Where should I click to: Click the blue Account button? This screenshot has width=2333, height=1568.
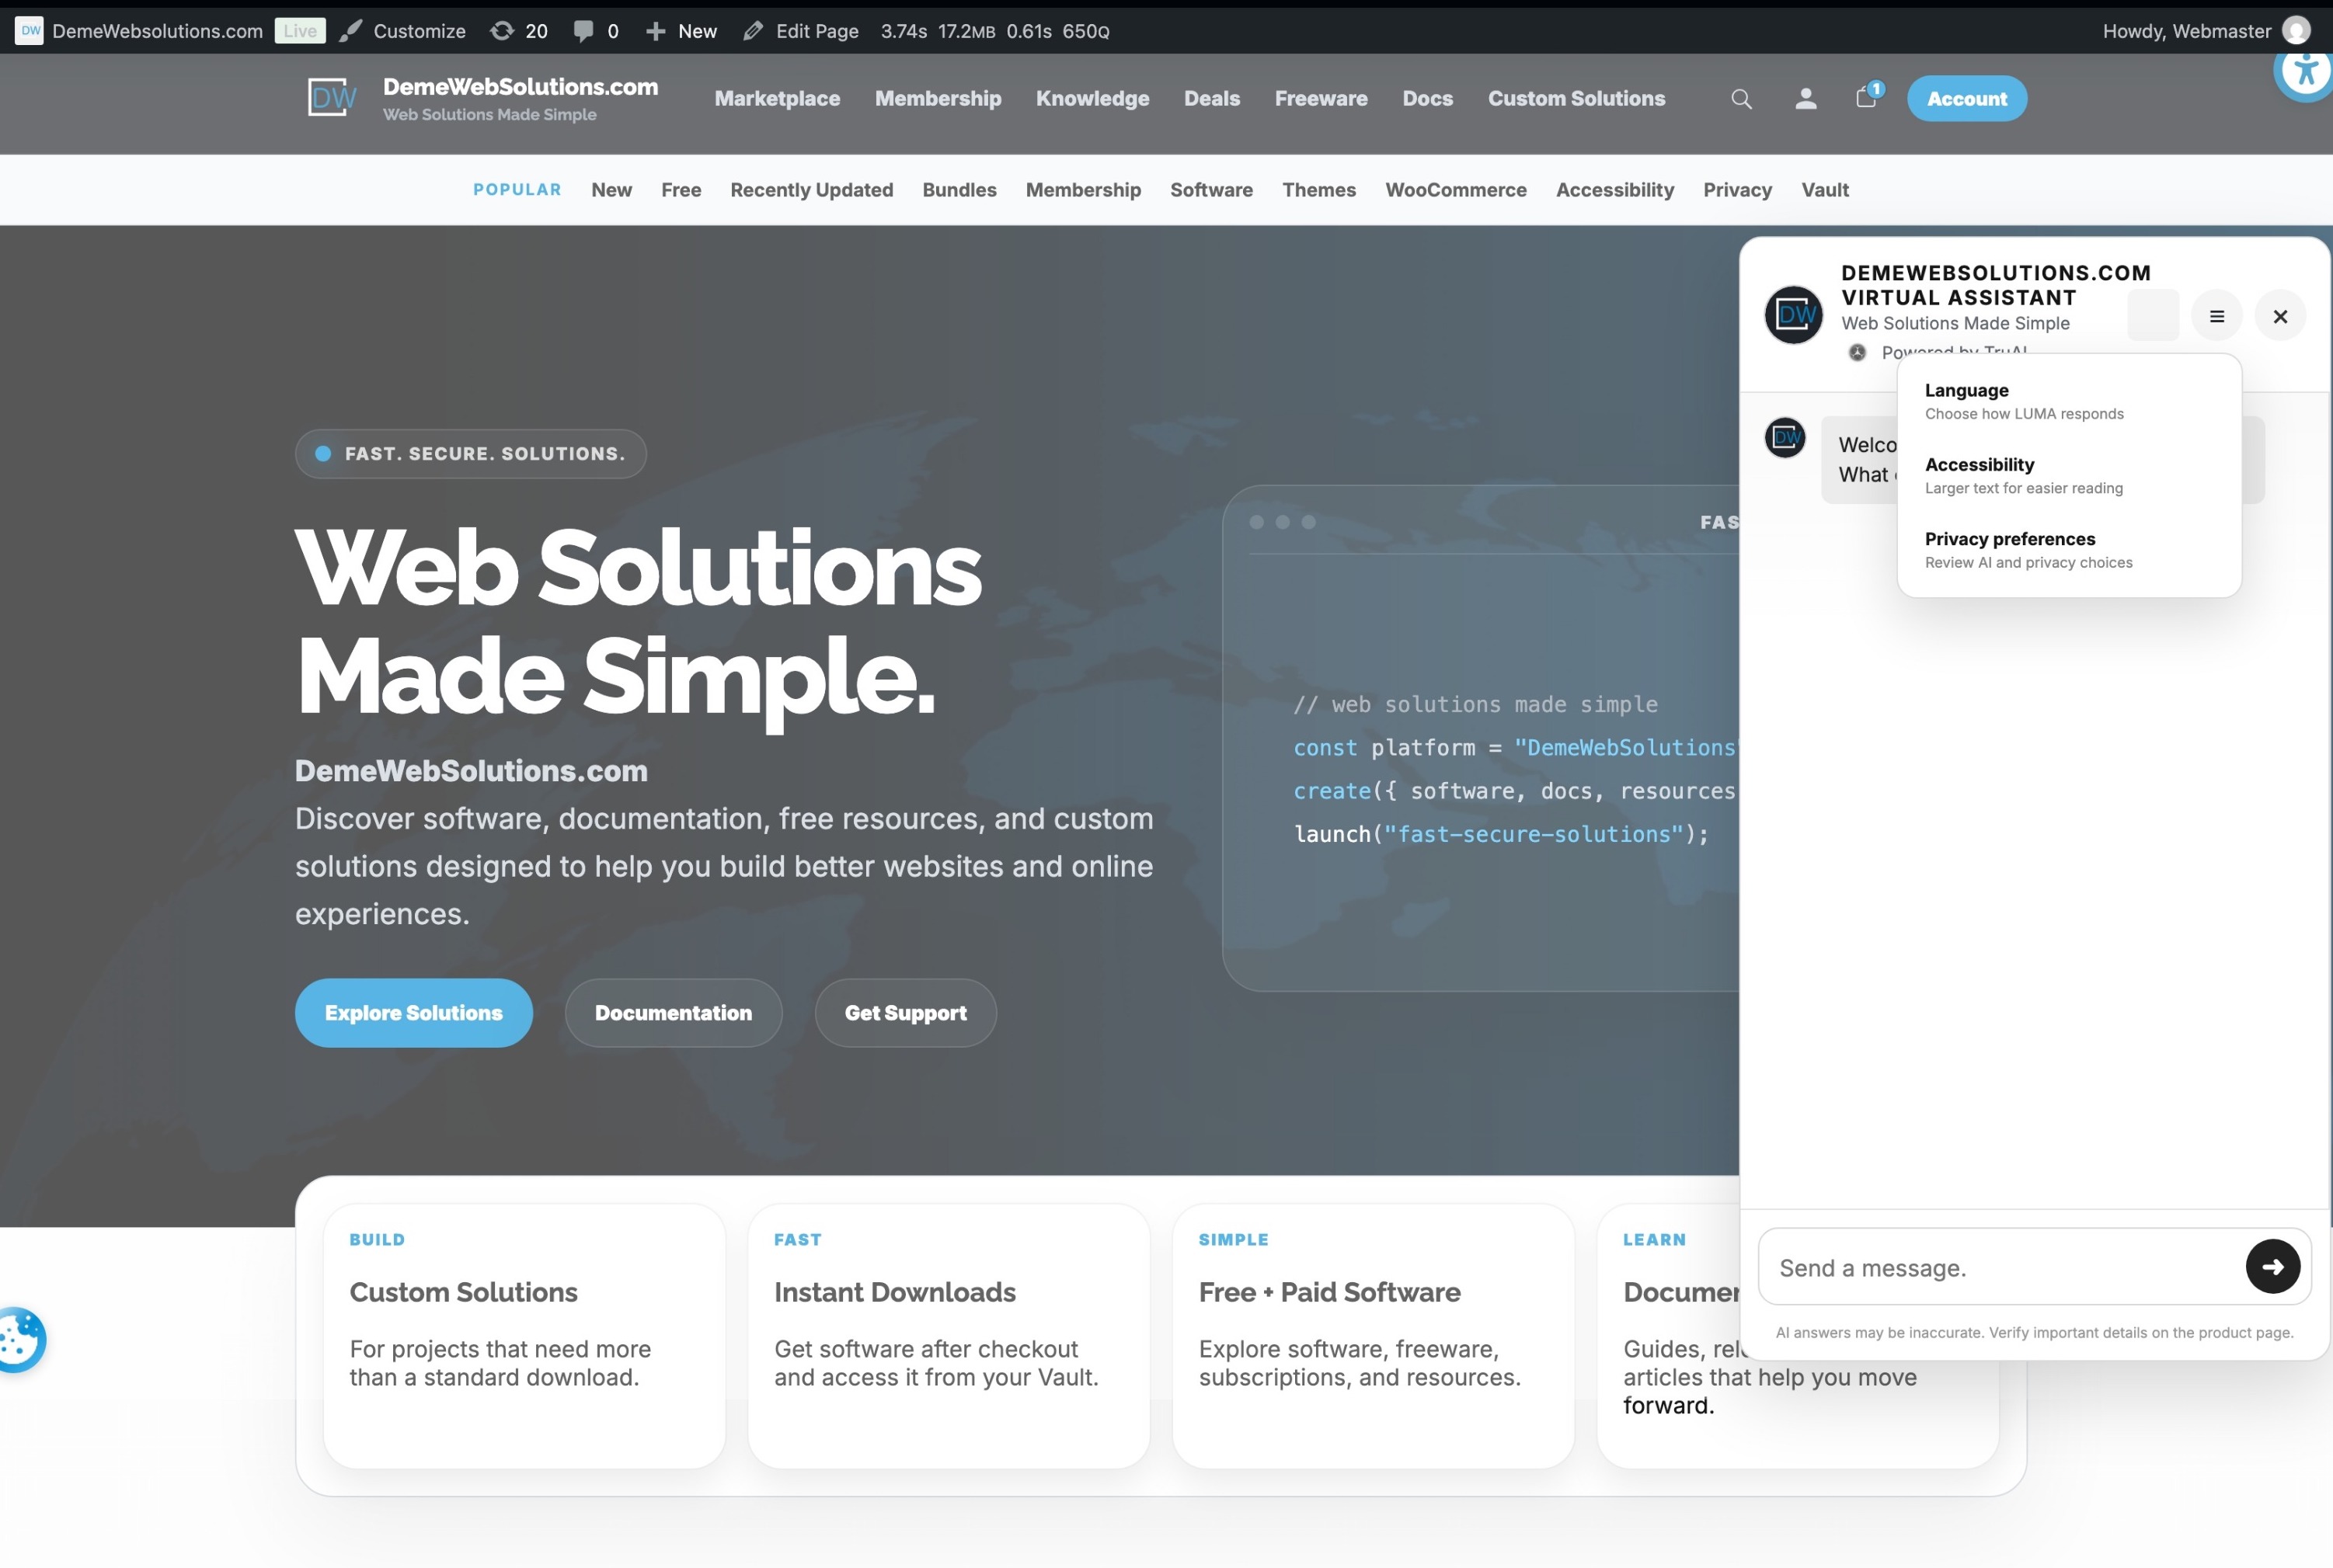pyautogui.click(x=1966, y=98)
